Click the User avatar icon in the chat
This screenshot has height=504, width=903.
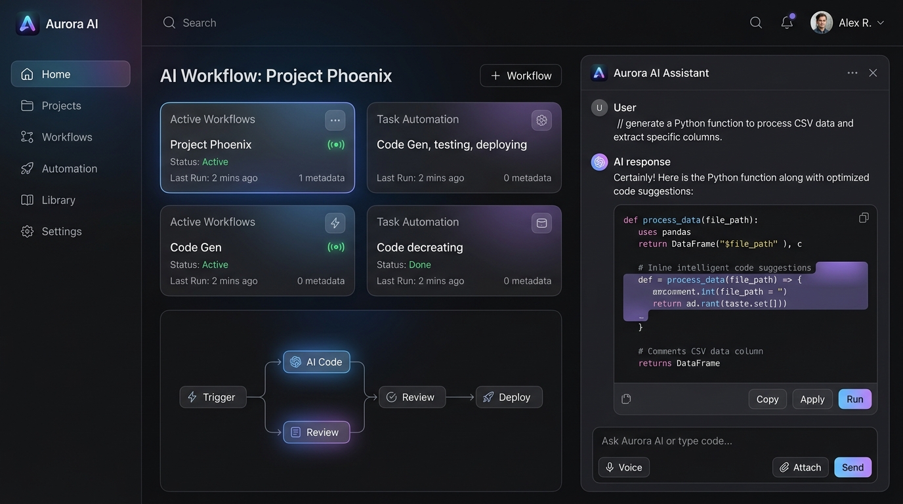point(600,108)
